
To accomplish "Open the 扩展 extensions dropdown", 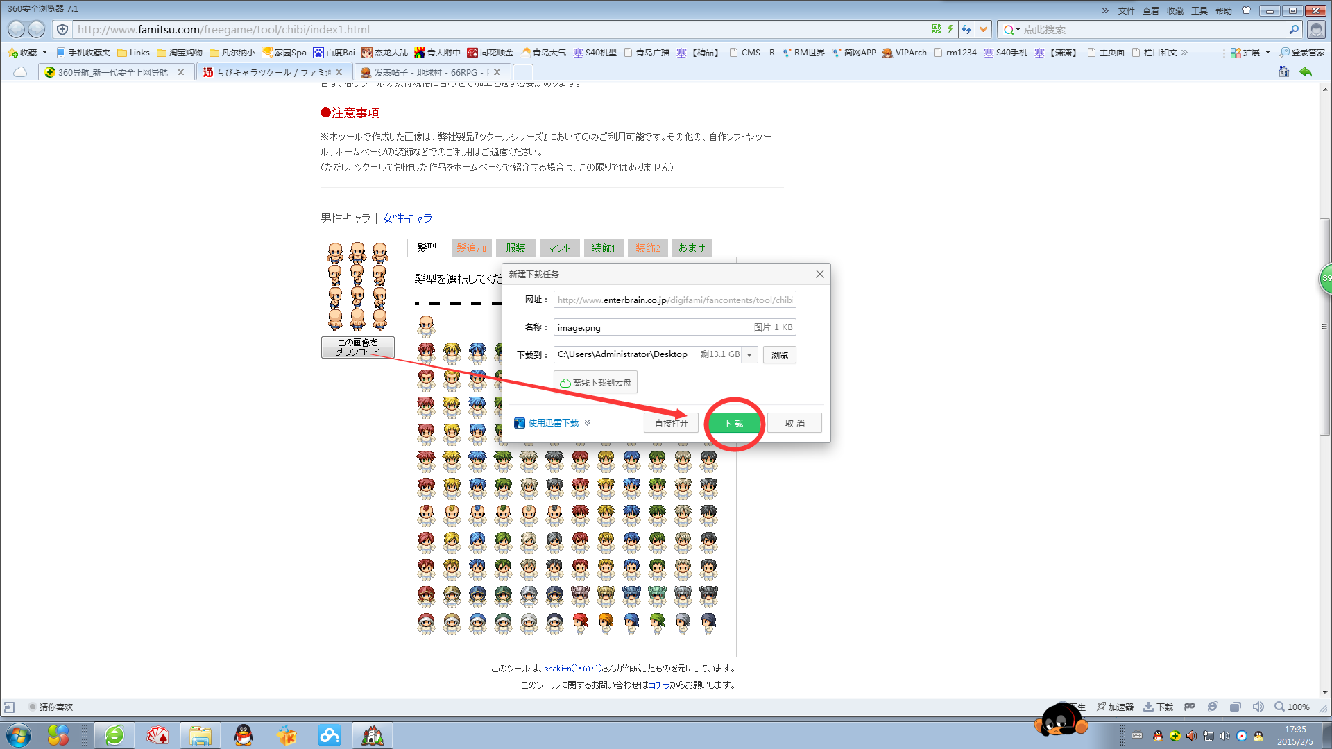I will 1250,53.
